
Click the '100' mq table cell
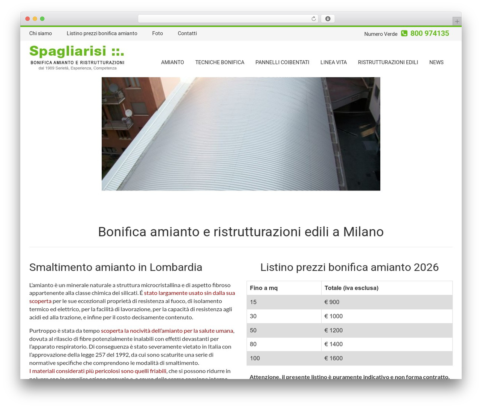tap(284, 358)
